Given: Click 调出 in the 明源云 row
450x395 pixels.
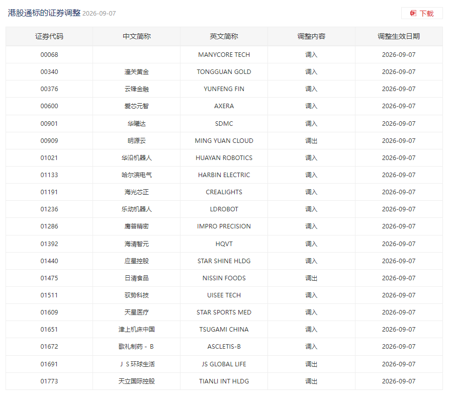Looking at the screenshot, I should pyautogui.click(x=311, y=141).
